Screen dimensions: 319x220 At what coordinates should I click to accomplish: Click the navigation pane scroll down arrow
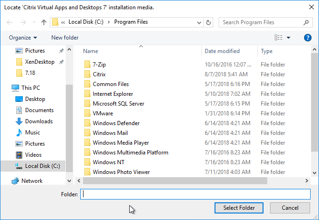point(69,181)
